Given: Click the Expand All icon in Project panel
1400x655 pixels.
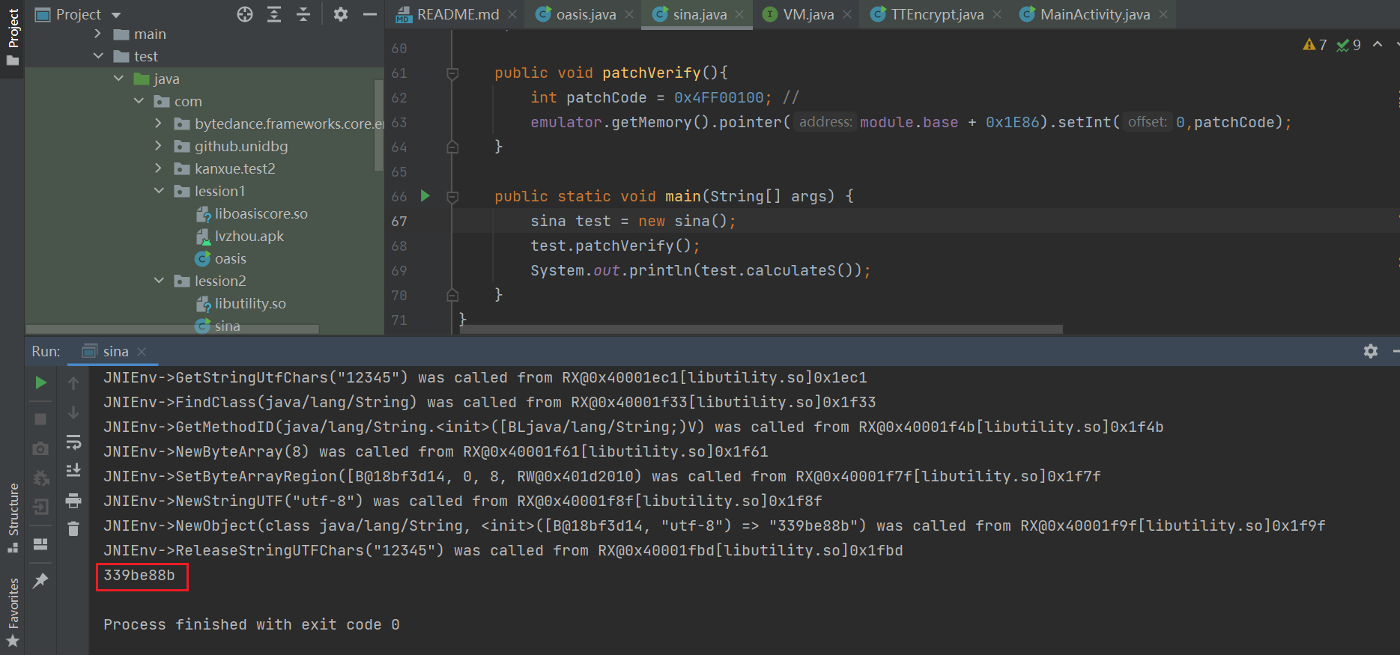Looking at the screenshot, I should coord(274,14).
